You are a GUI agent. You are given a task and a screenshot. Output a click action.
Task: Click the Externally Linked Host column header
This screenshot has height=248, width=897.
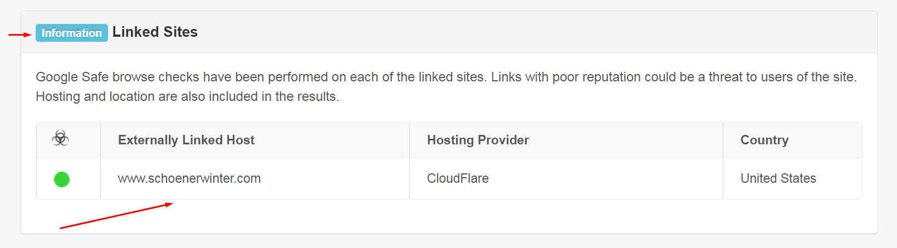186,140
